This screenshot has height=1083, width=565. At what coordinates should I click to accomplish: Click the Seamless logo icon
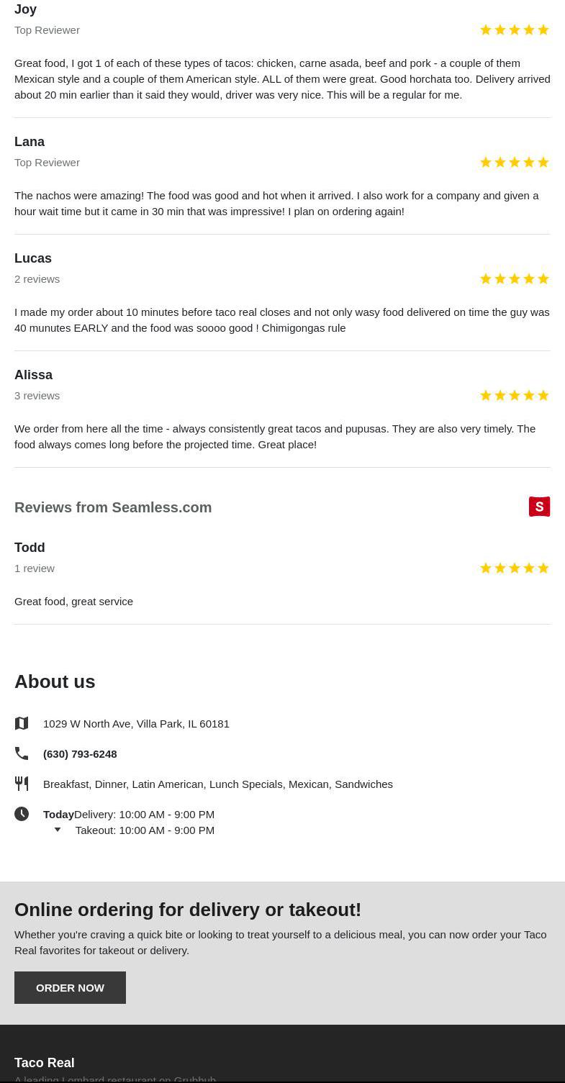(539, 507)
